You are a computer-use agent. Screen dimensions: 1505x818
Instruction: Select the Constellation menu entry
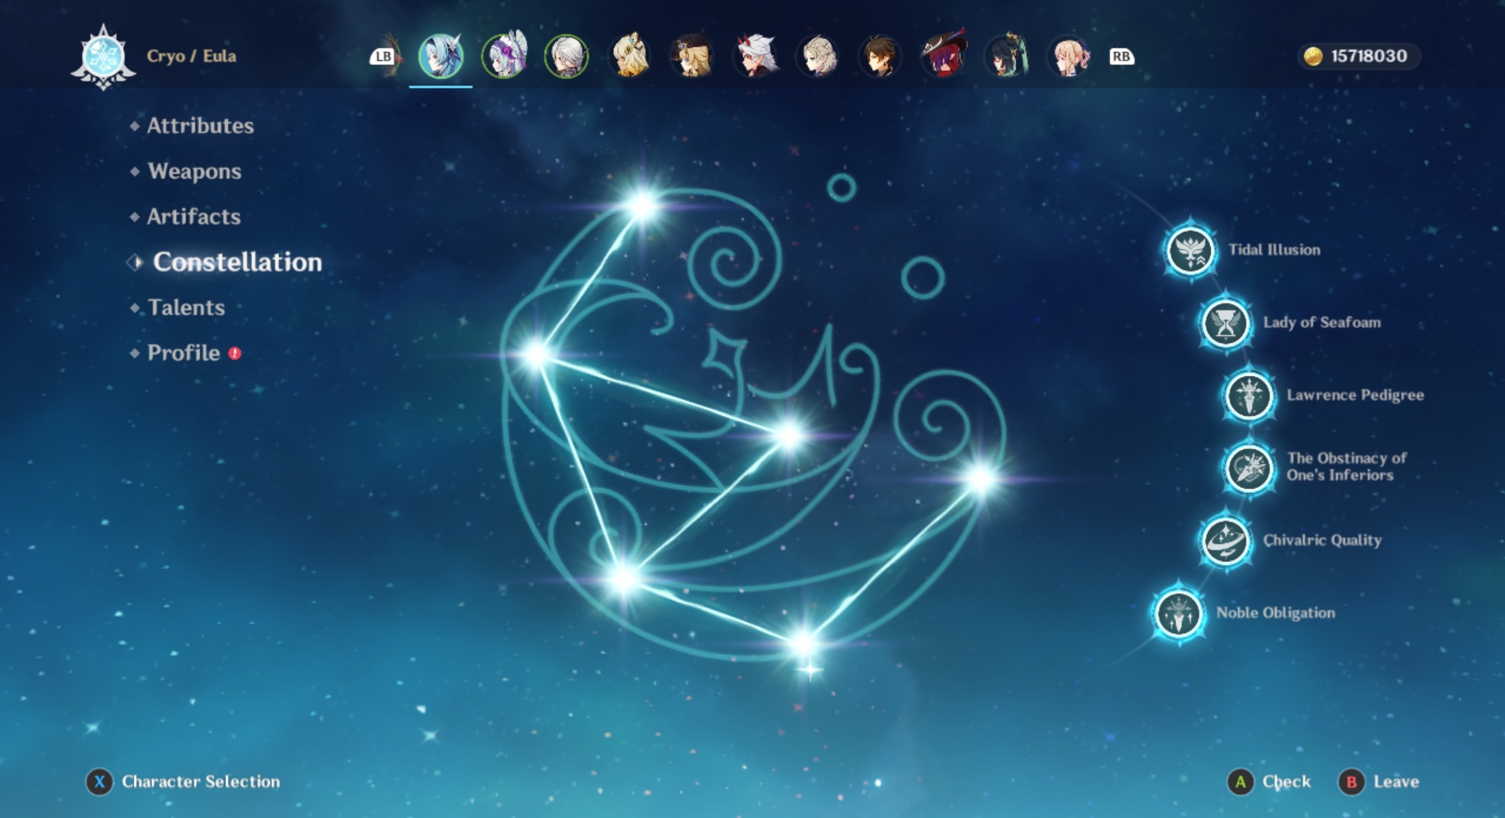pyautogui.click(x=237, y=262)
